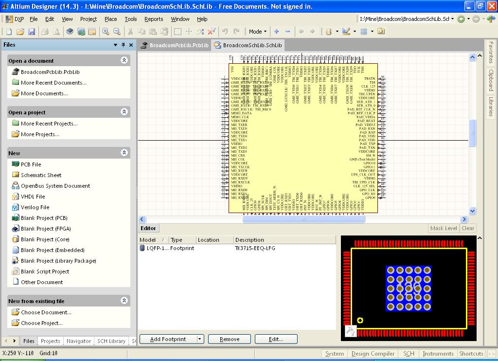
Task: Click the clear filter icon with red X
Action: click(212, 32)
